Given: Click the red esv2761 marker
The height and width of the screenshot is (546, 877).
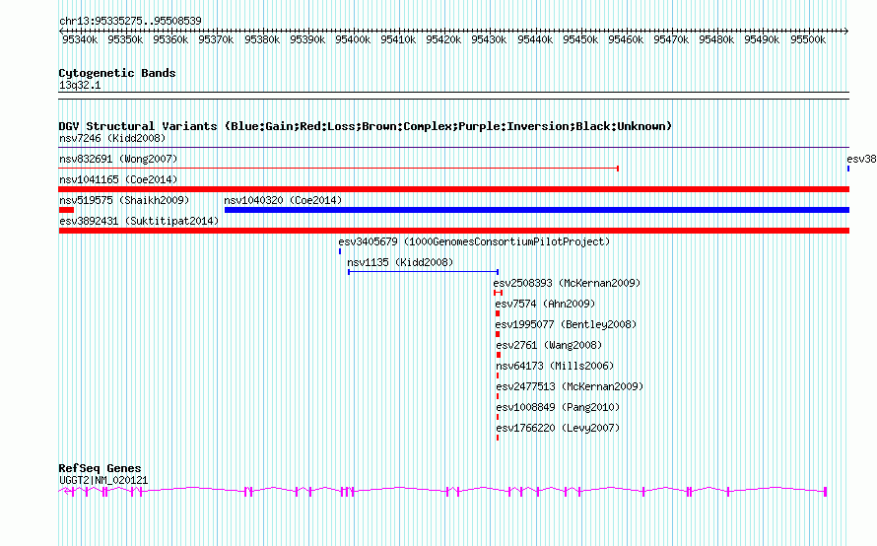Looking at the screenshot, I should point(499,355).
